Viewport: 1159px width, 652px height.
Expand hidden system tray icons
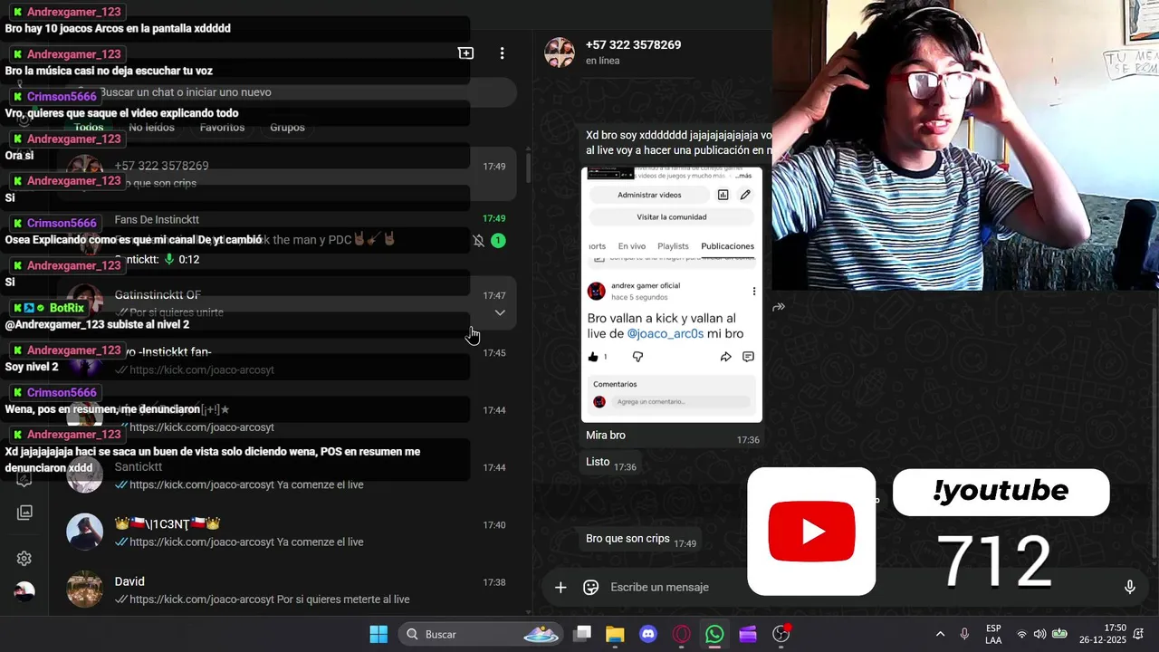click(x=940, y=635)
